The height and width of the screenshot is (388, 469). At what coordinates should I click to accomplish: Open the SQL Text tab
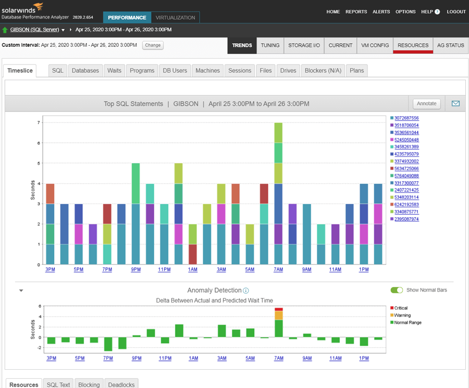(x=58, y=384)
